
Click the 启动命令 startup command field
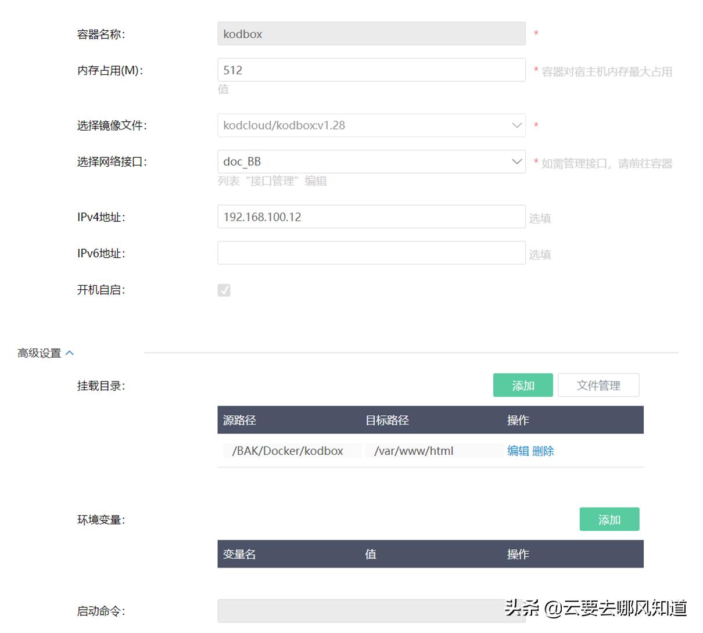pos(372,610)
